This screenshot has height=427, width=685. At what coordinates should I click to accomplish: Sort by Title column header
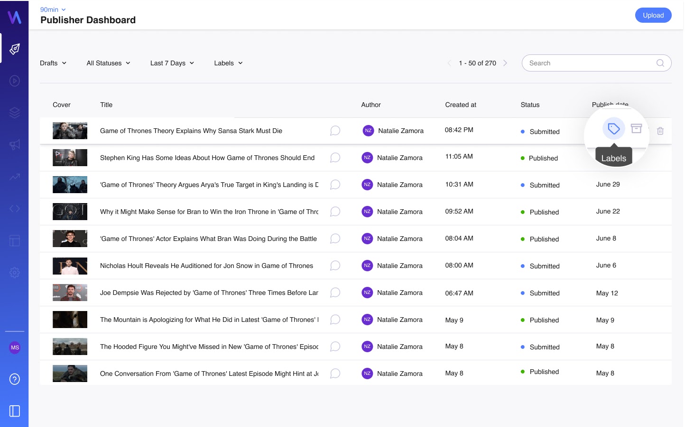[106, 105]
